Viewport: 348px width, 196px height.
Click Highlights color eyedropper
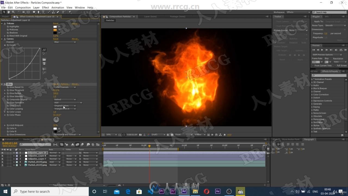coord(59,27)
